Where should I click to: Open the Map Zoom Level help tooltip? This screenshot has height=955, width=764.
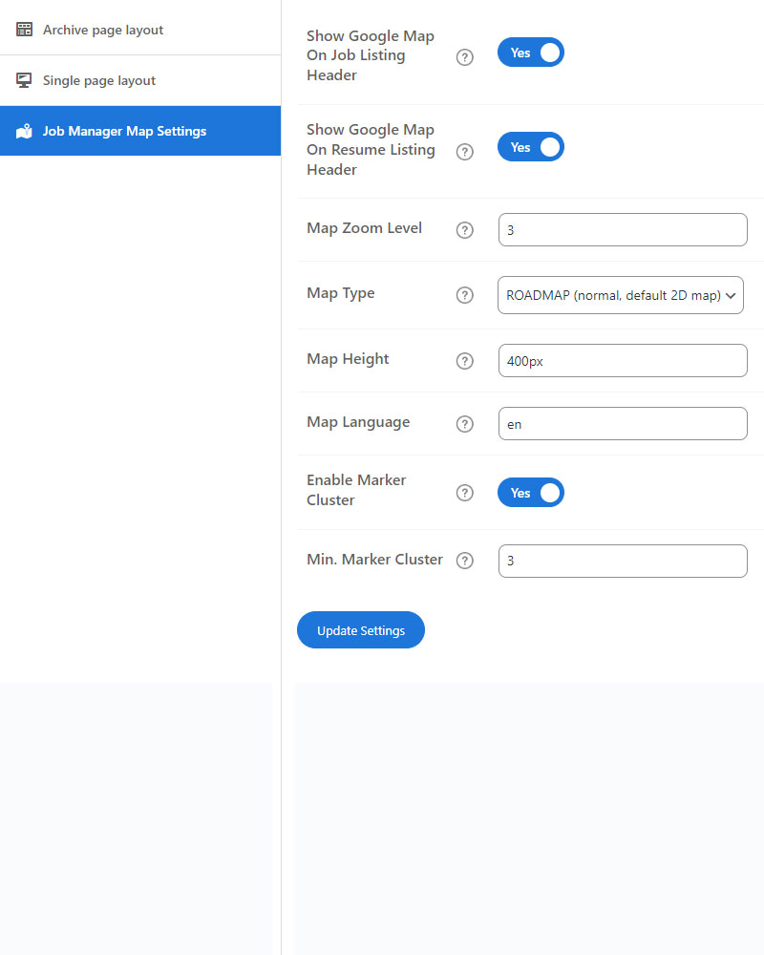point(465,230)
